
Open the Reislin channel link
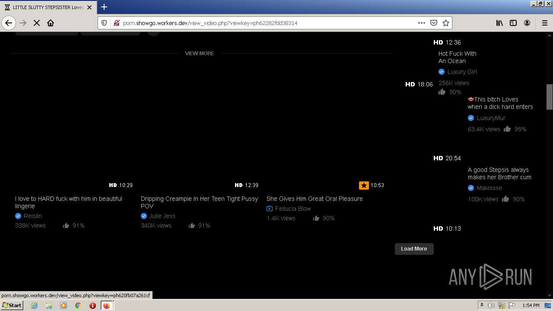coord(33,216)
